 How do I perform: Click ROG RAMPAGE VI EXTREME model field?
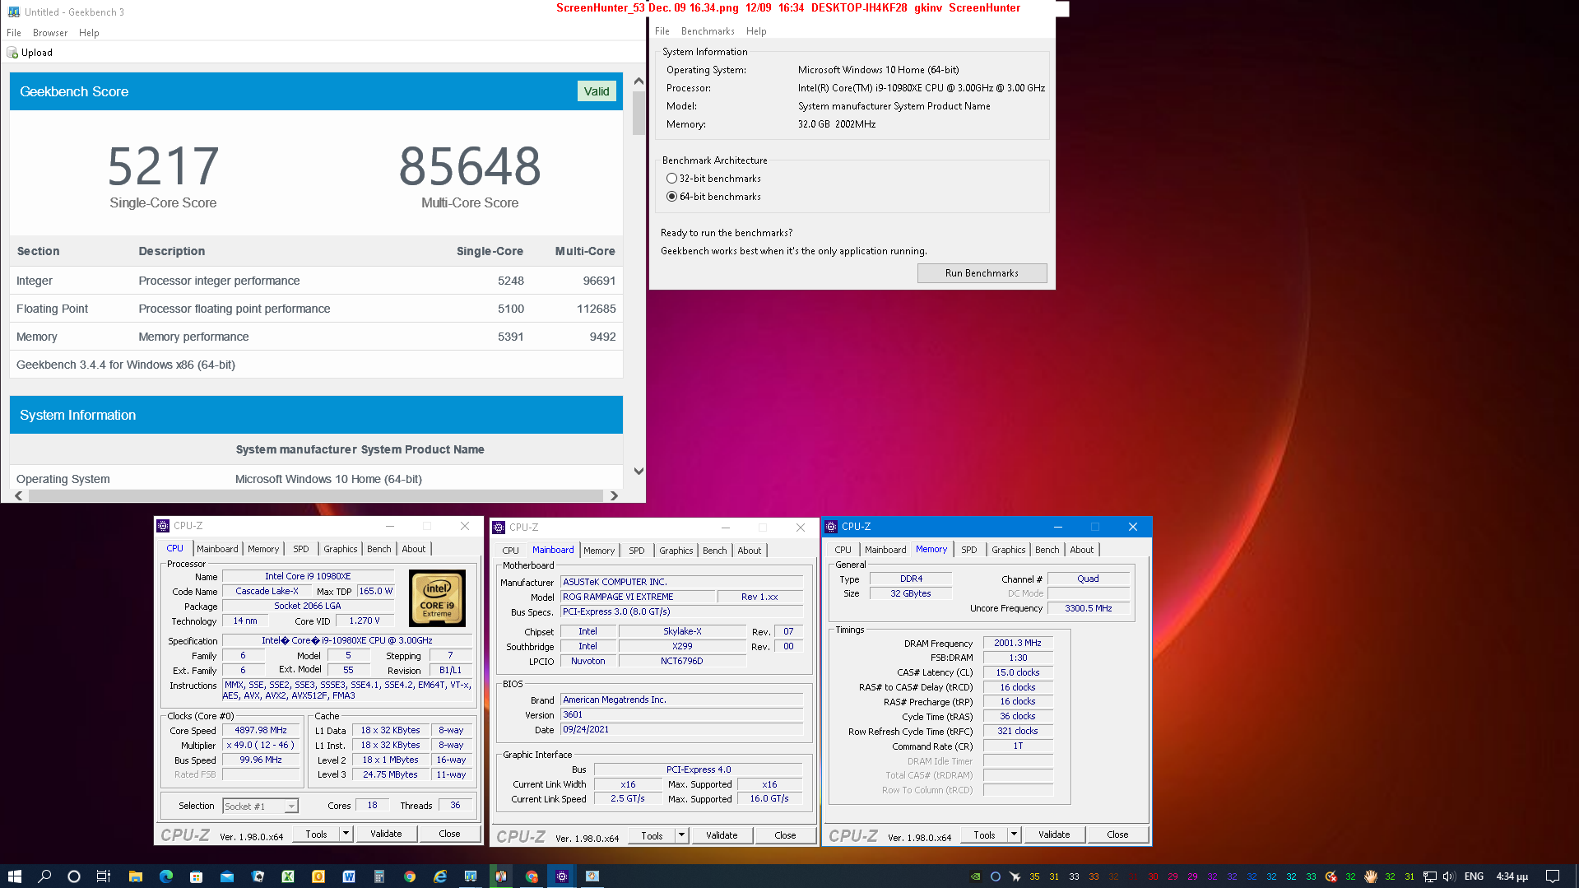coord(637,597)
